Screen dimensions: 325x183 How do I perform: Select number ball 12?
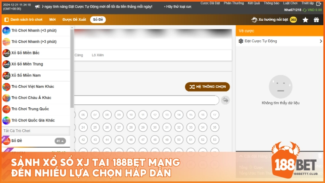tap(155, 115)
